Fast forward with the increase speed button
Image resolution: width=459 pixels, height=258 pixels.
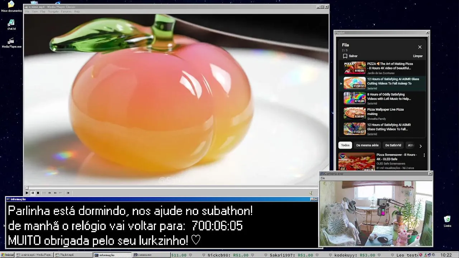click(55, 193)
